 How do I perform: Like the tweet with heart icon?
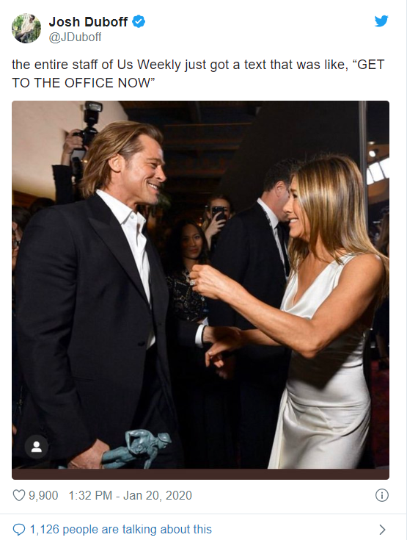click(19, 495)
